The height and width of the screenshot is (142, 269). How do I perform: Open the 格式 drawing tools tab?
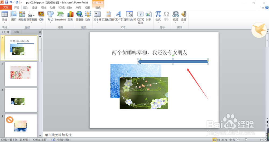(98, 7)
